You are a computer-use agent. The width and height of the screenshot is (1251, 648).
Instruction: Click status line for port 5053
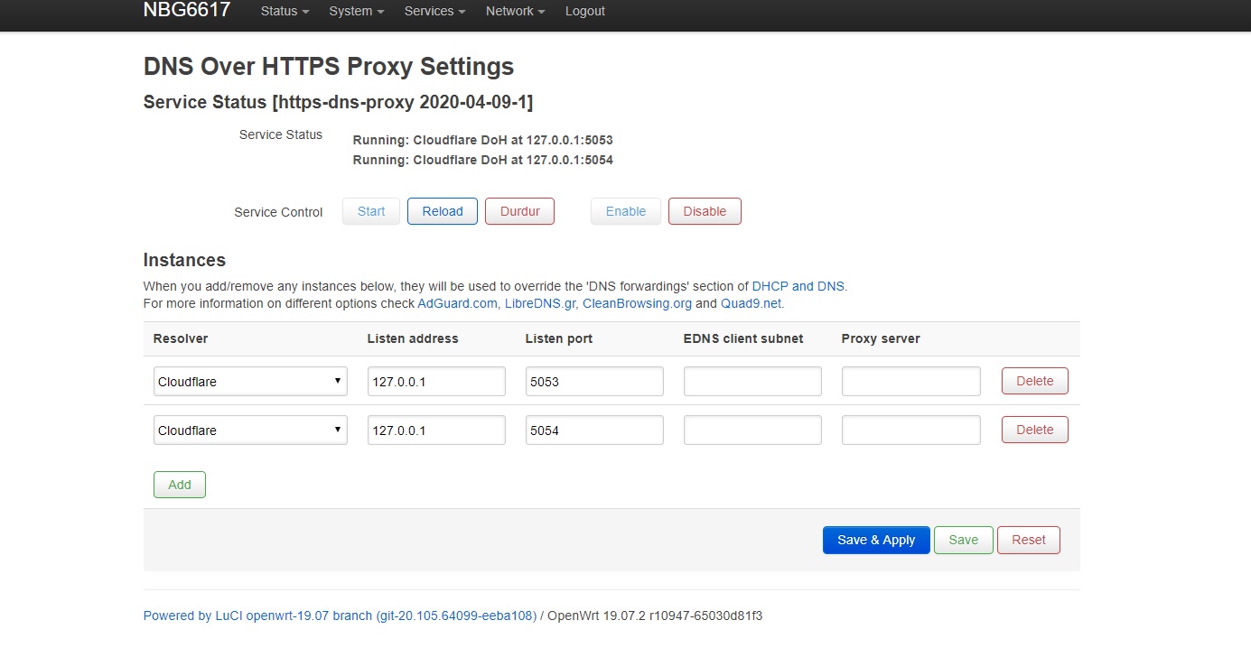(x=483, y=140)
